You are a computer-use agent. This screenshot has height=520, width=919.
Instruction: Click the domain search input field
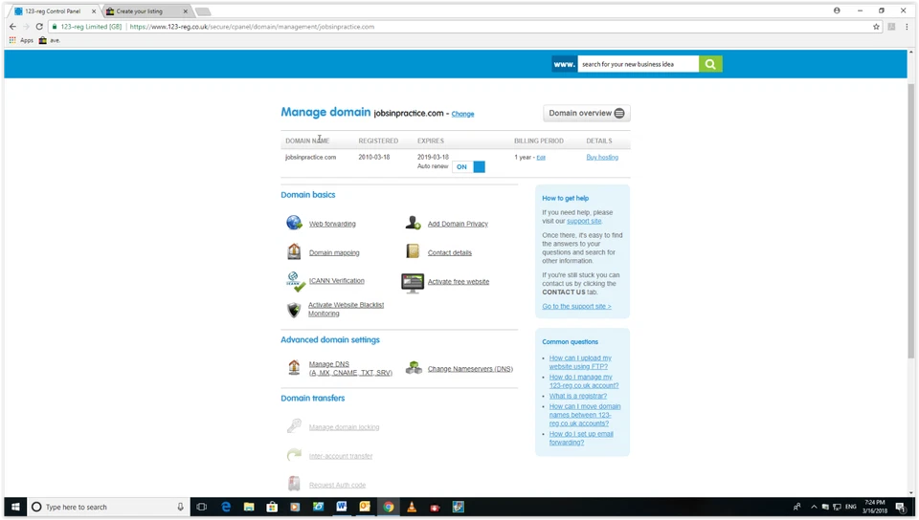(638, 64)
